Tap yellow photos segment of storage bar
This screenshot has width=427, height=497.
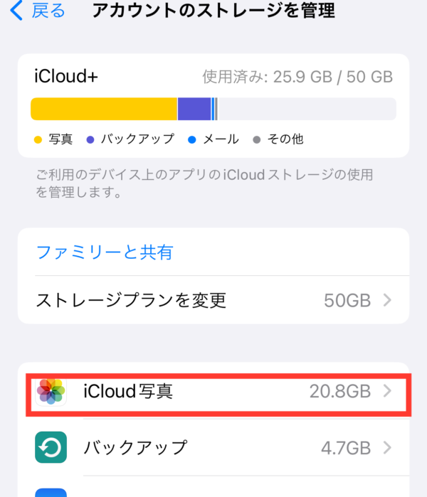pyautogui.click(x=104, y=109)
